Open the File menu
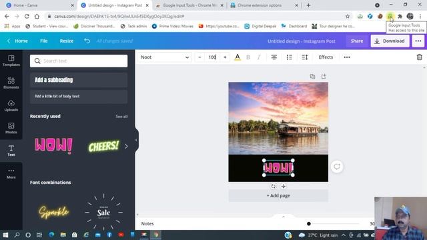This screenshot has width=427, height=240. pos(44,41)
